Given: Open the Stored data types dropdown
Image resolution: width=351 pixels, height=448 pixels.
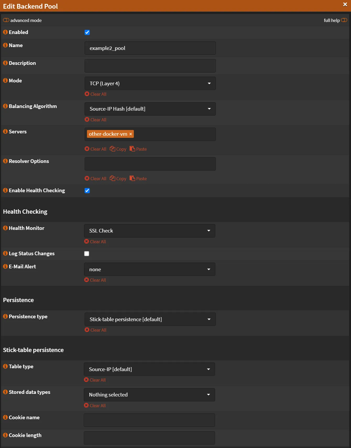Looking at the screenshot, I should tap(149, 395).
